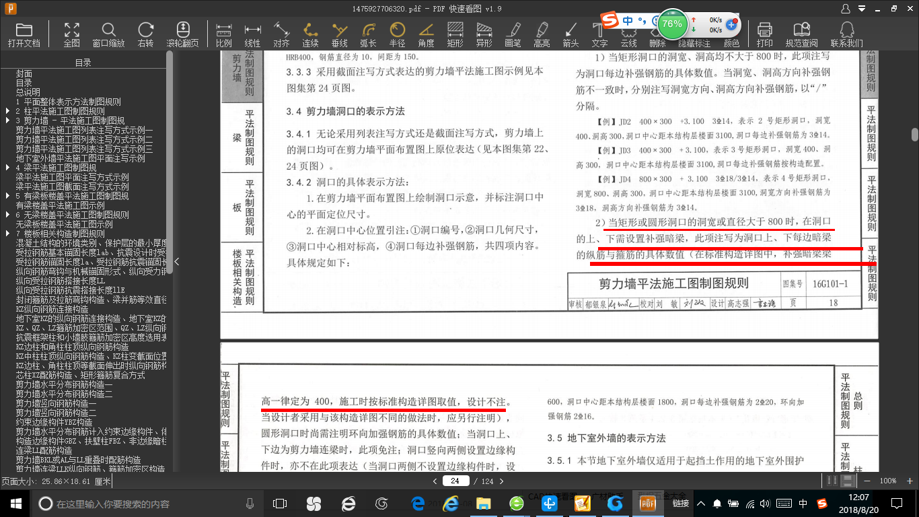Jump to 纵向受拉钢筋搭接长度Ll
Viewport: 919px width, 517px height.
pyautogui.click(x=61, y=281)
